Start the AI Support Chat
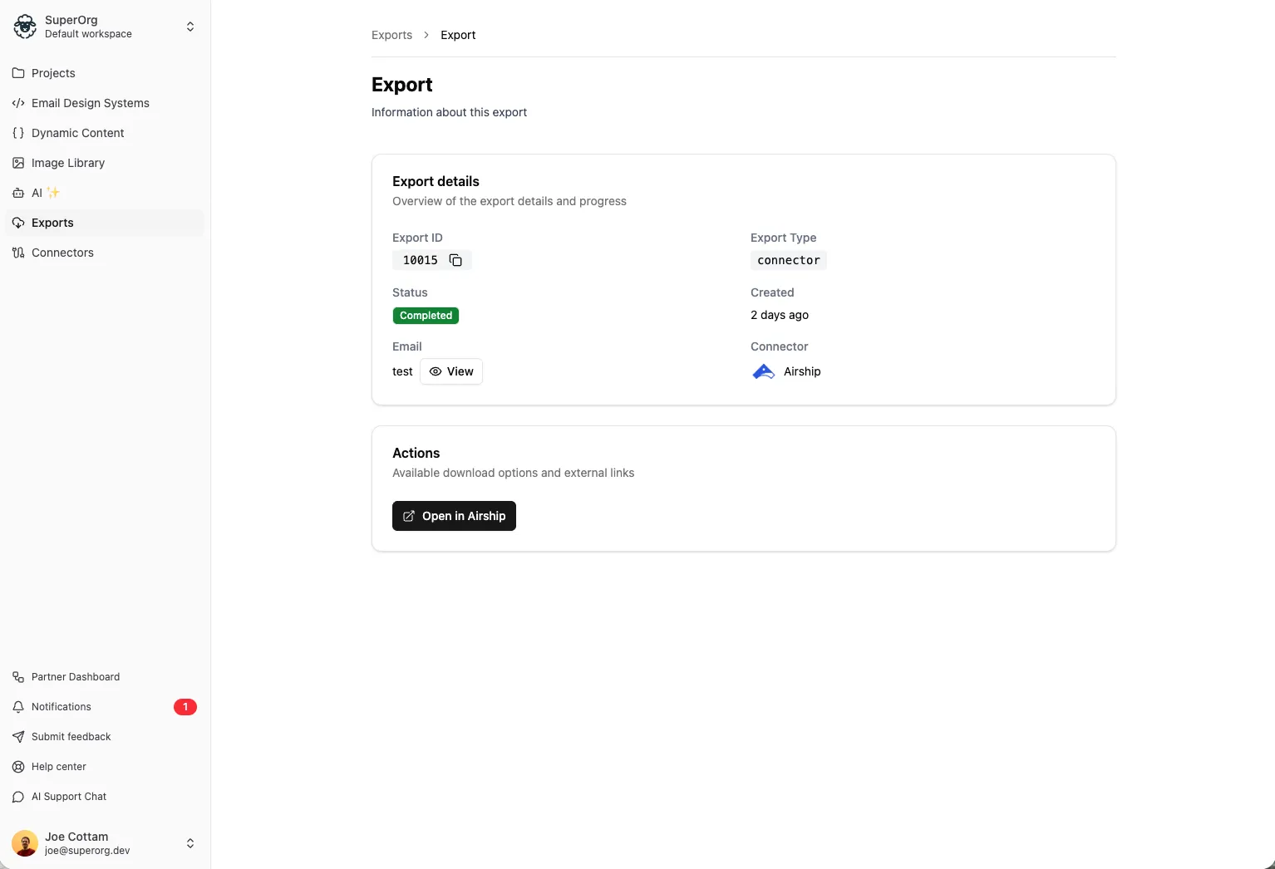The image size is (1275, 869). [68, 796]
